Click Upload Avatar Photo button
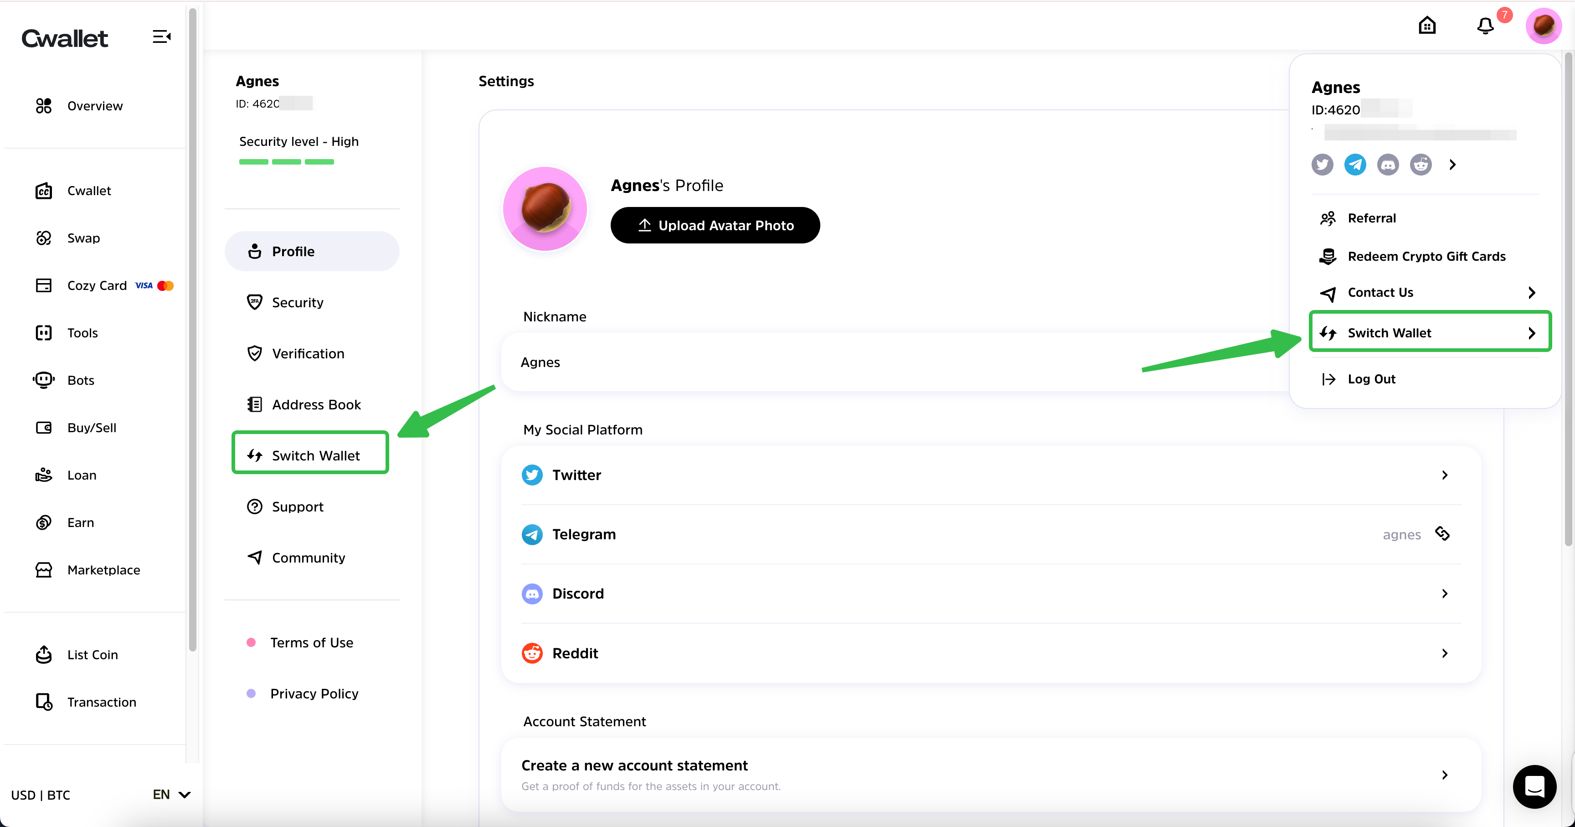This screenshot has height=827, width=1575. point(715,226)
